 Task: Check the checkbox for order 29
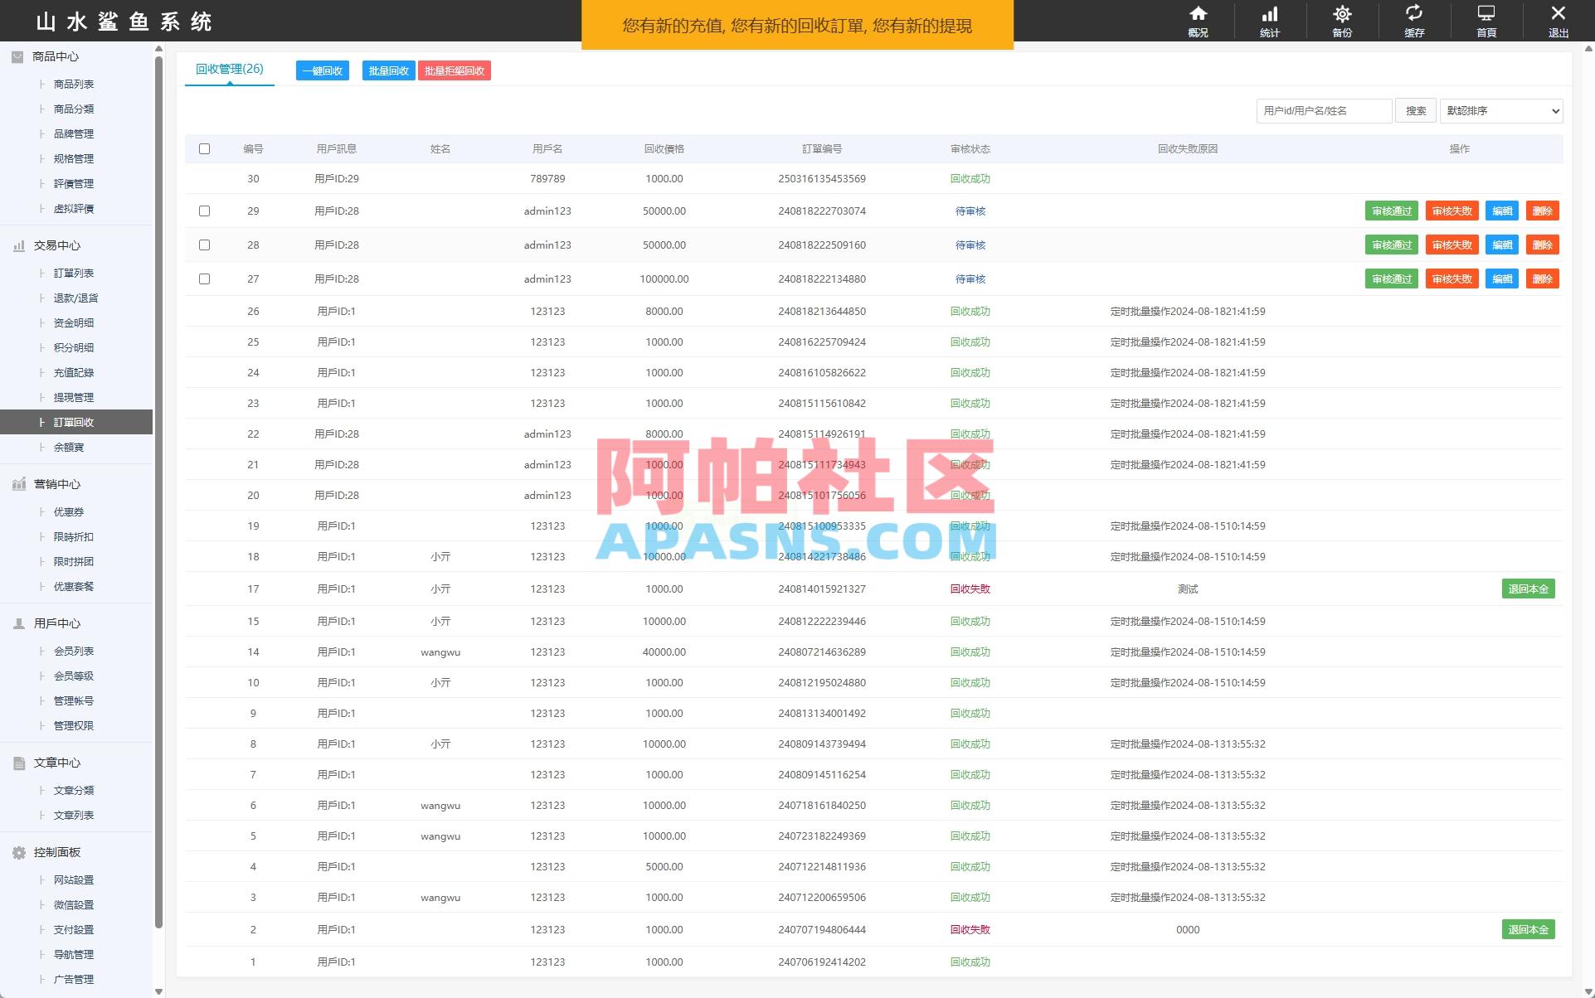tap(204, 211)
